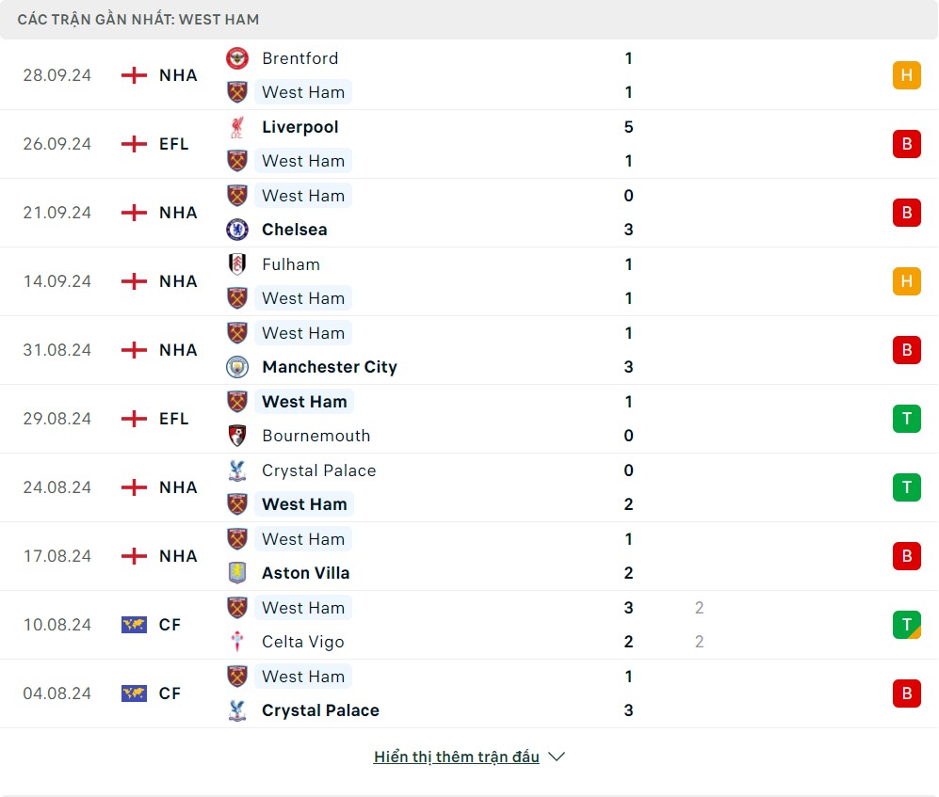The image size is (939, 797).
Task: Click the Aston Villa team name
Action: click(306, 573)
